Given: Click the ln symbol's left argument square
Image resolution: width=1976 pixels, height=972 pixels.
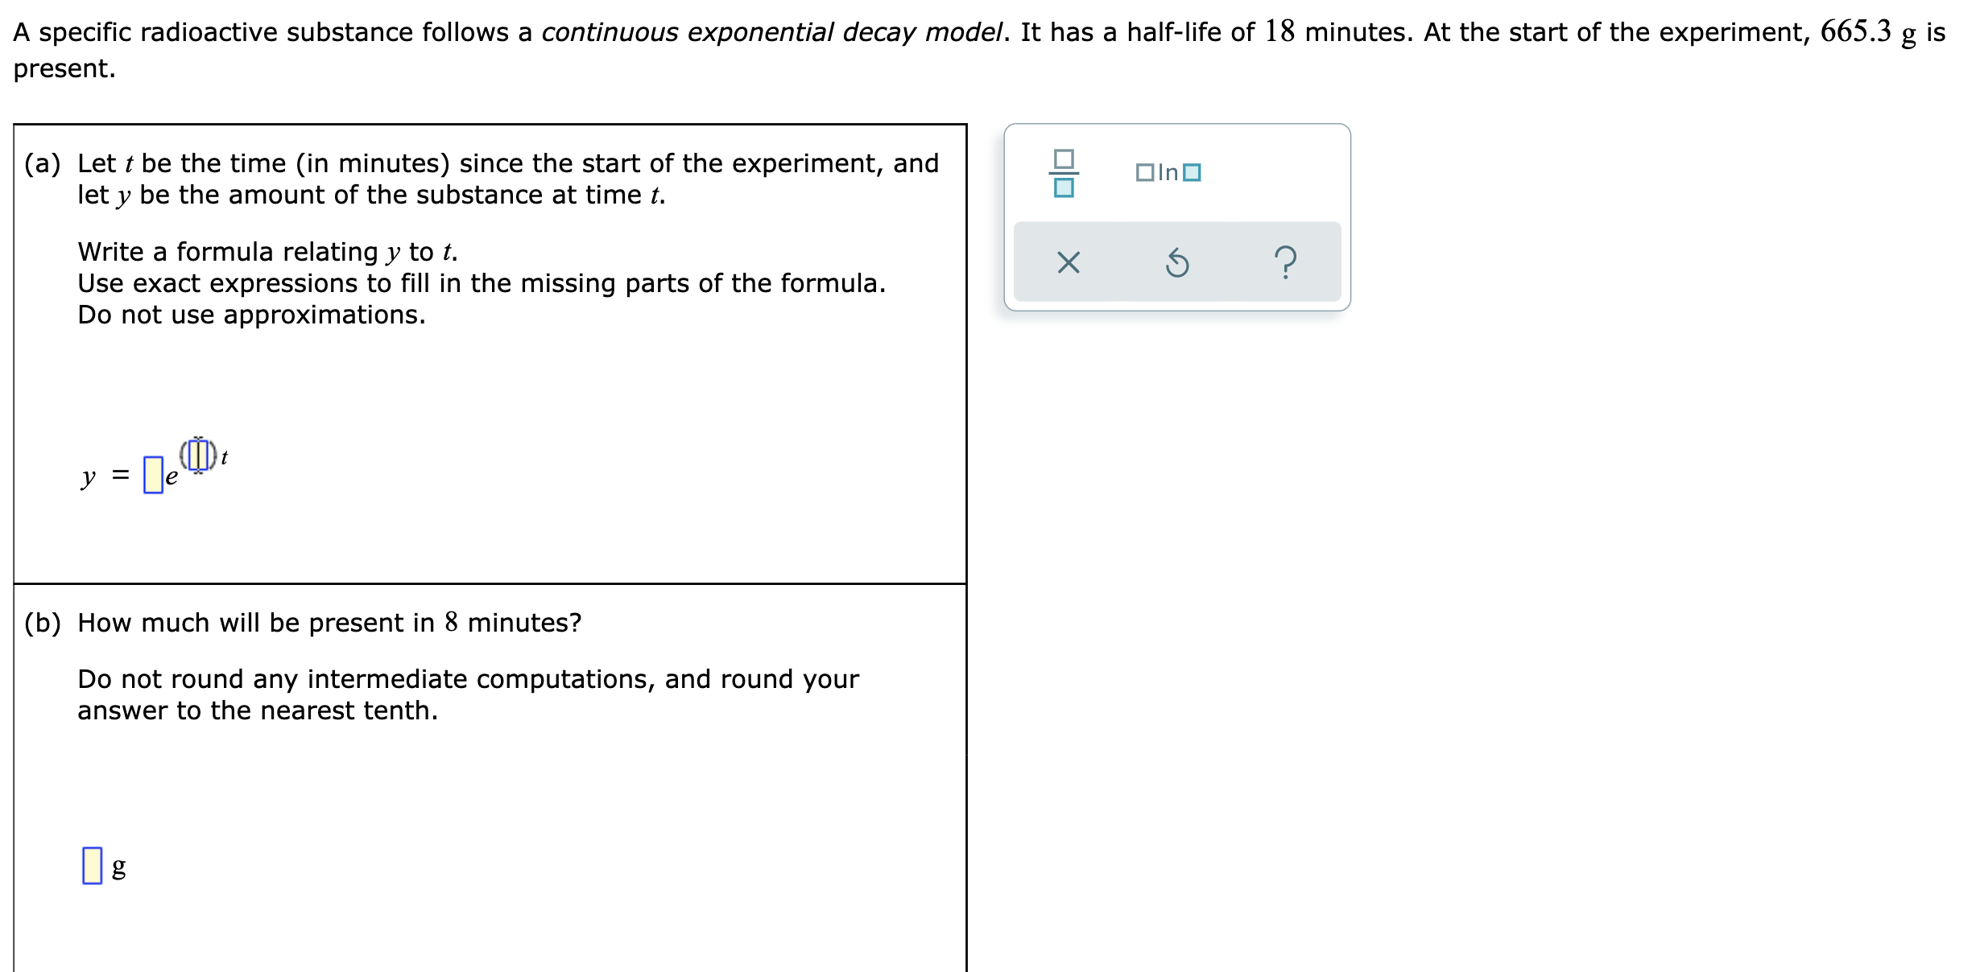Looking at the screenshot, I should [1144, 171].
